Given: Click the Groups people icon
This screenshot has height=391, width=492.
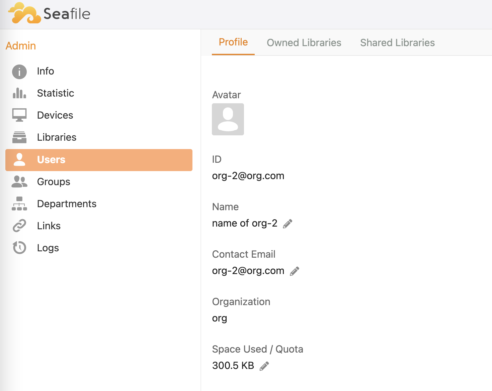Looking at the screenshot, I should point(19,181).
